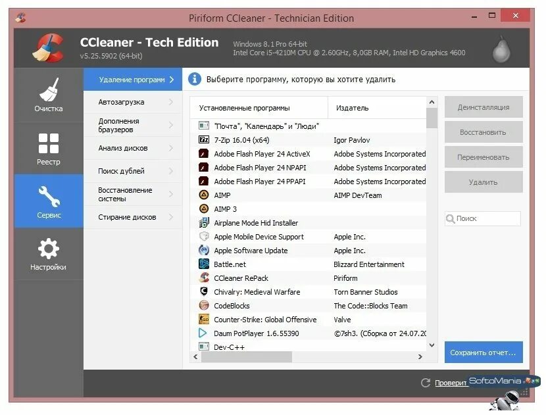Click the horizontal scrollbar thumb
The image size is (546, 415).
click(247, 357)
